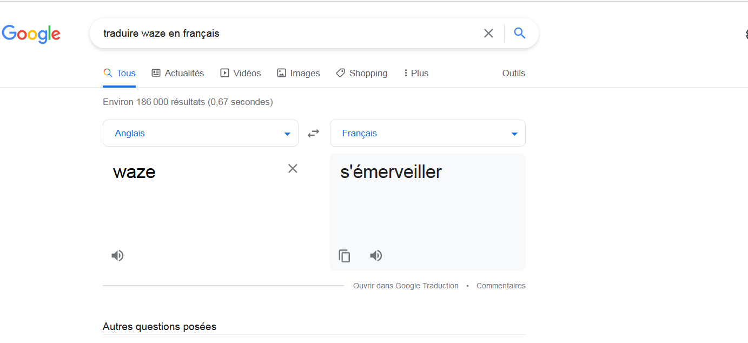748x343 pixels.
Task: Listen to the source word pronunciation
Action: tap(117, 255)
